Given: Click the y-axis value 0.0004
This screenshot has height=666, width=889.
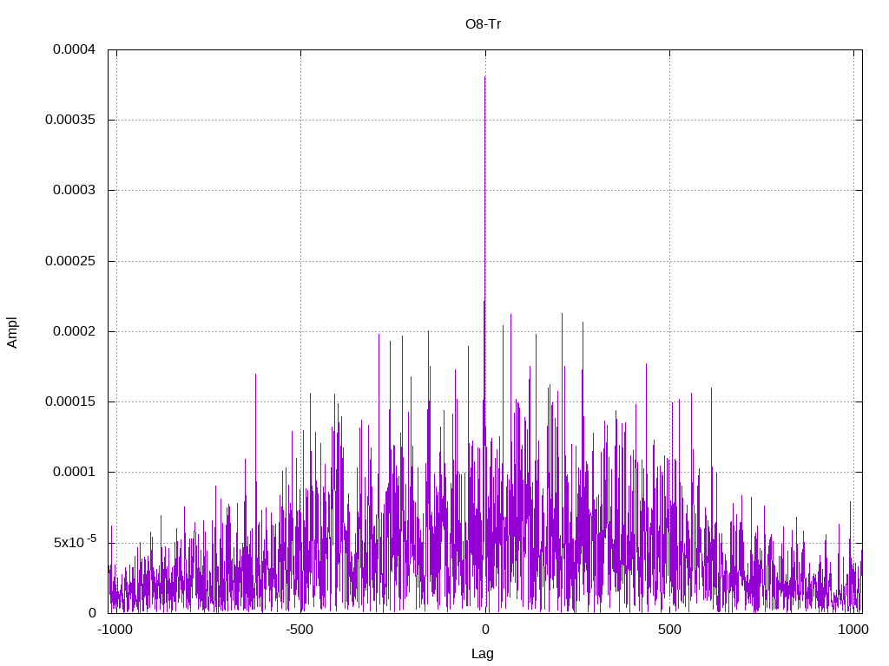Looking at the screenshot, I should [x=75, y=49].
